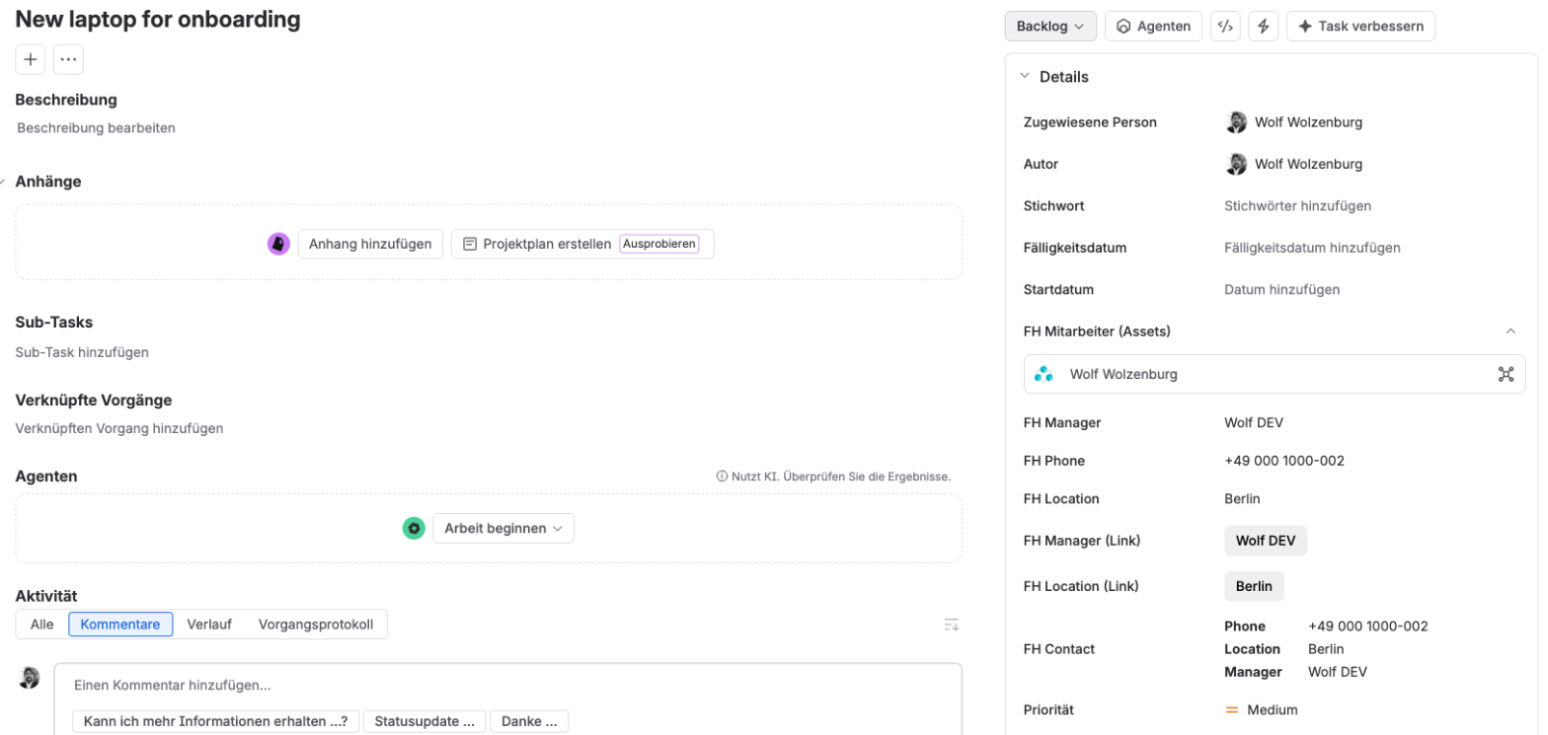Click the assignee avatar next to Zugewiesene Person
The image size is (1548, 735).
pos(1236,122)
